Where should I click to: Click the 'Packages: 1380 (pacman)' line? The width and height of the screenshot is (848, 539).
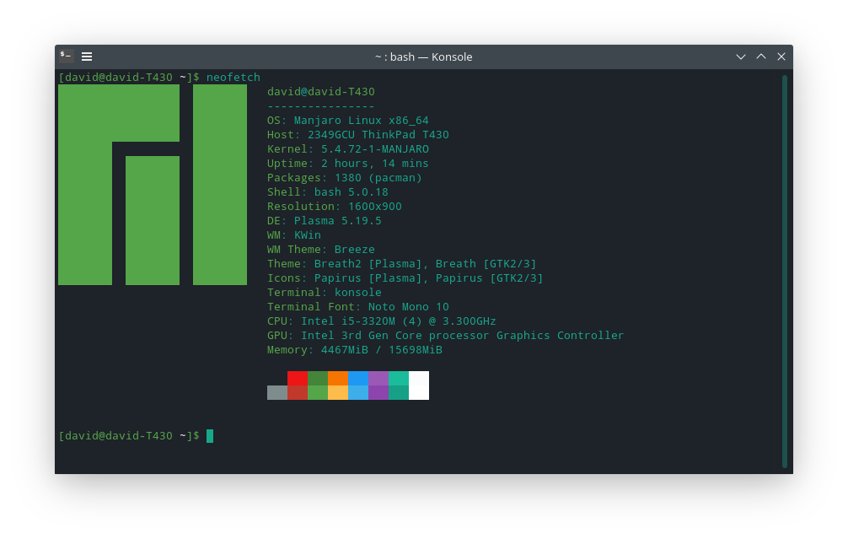click(345, 177)
